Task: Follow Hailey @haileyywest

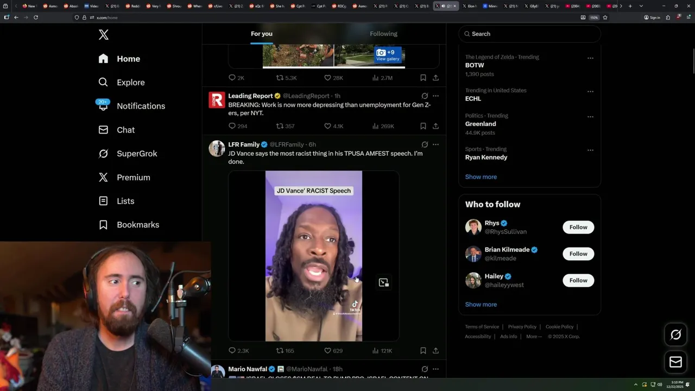Action: 578,281
